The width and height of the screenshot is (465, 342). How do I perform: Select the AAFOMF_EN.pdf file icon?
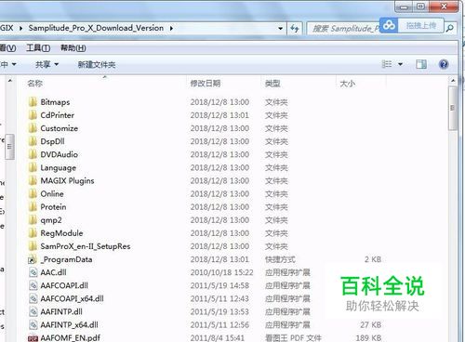[33, 338]
